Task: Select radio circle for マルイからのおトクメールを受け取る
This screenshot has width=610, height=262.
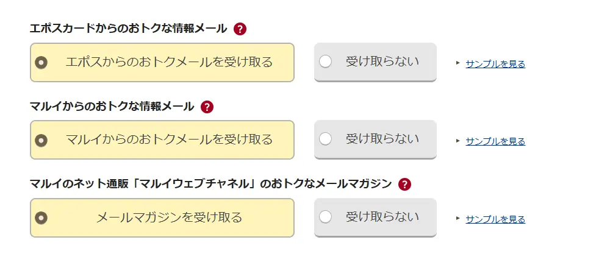Action: 41,140
